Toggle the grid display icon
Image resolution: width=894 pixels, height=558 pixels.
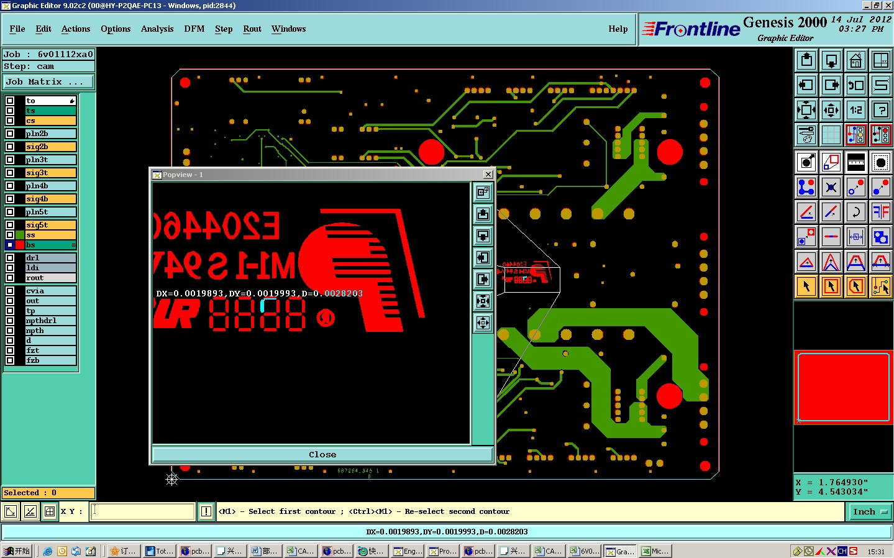(x=831, y=134)
